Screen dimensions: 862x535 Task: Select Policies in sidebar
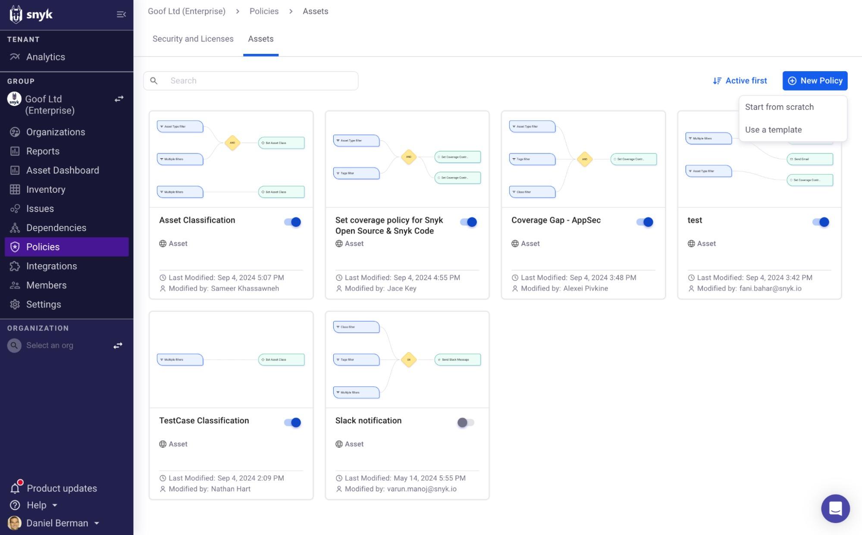(x=67, y=247)
